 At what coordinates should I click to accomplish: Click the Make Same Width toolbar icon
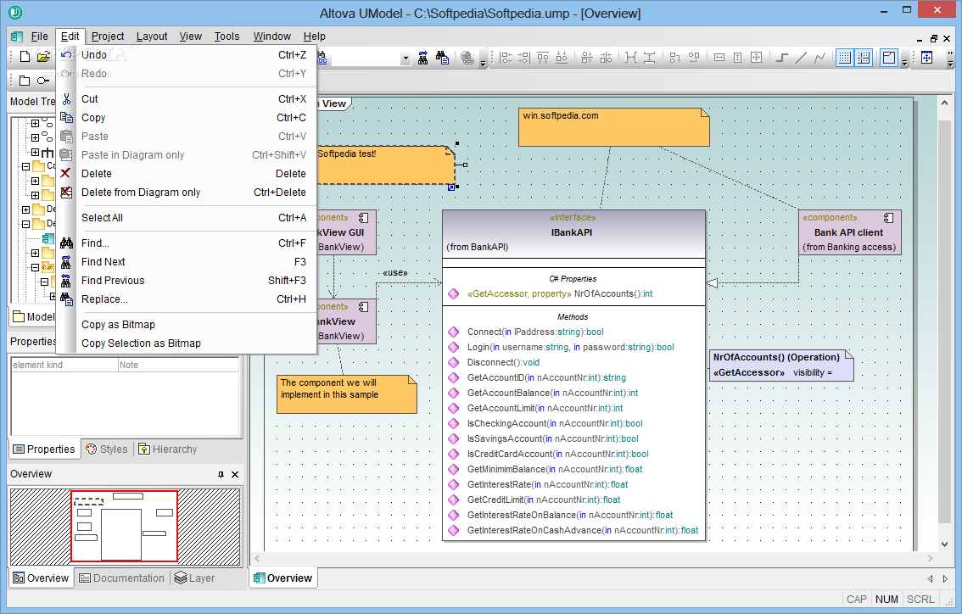point(719,58)
